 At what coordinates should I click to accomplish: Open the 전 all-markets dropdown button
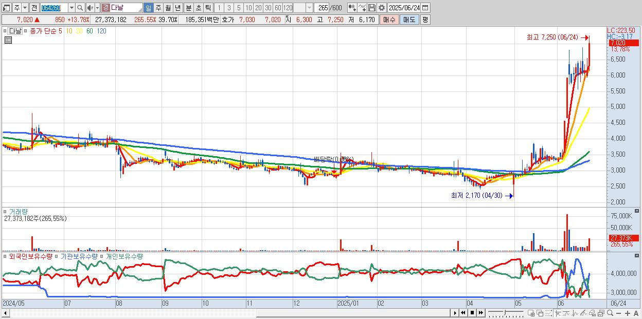point(34,8)
